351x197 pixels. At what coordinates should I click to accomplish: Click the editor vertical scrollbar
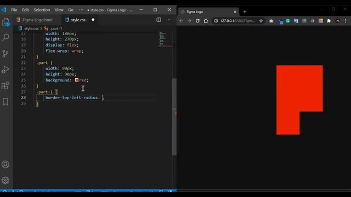(174, 116)
